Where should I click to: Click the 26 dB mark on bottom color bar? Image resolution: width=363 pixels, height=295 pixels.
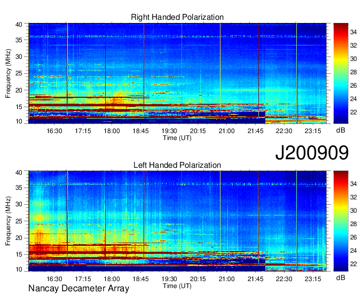pyautogui.click(x=353, y=237)
